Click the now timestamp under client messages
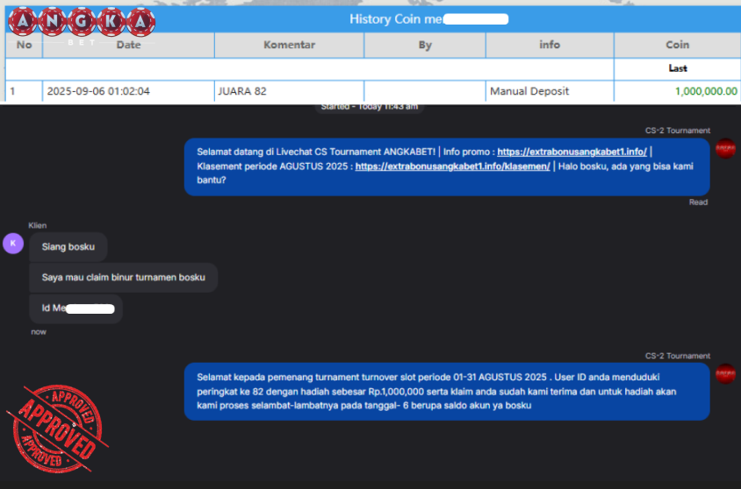 39,332
